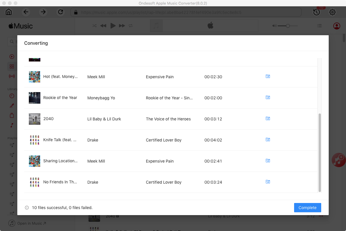Click the Complete button
Viewport: 346px width, 231px height.
tap(308, 208)
